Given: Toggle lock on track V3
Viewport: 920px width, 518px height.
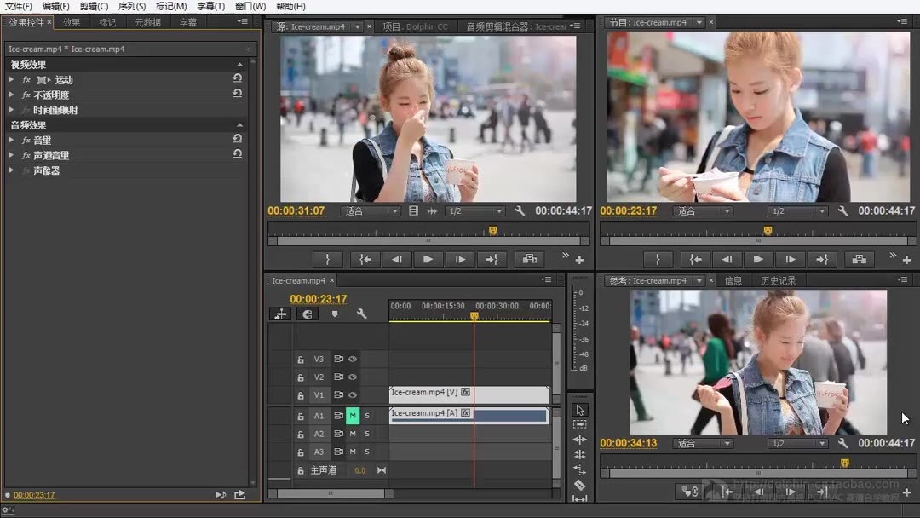Looking at the screenshot, I should point(300,360).
